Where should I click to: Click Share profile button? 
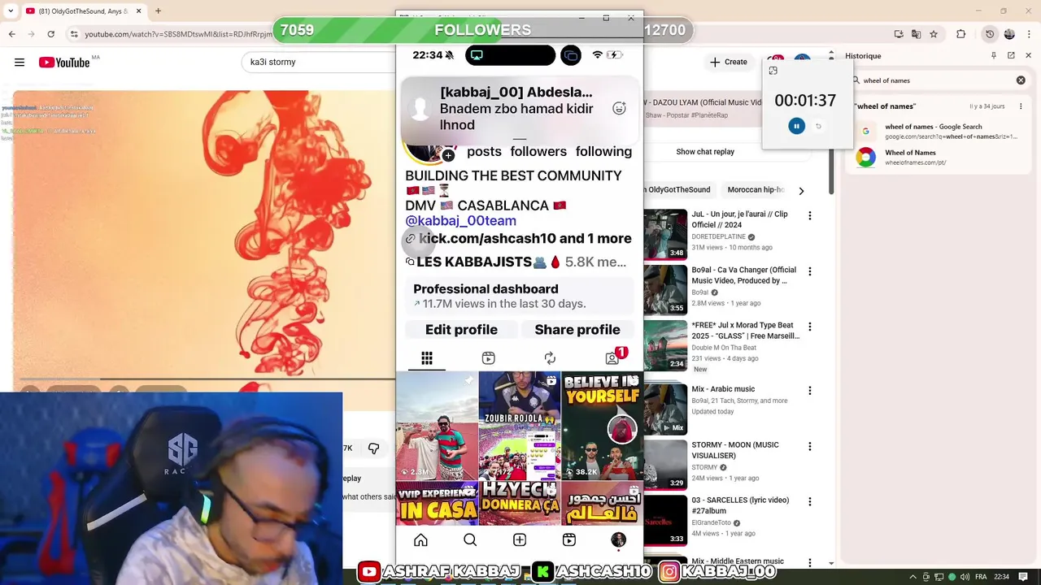577,330
